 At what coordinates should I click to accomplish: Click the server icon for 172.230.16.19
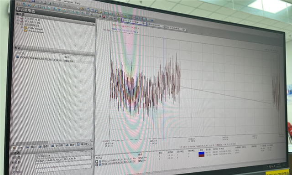click(22, 18)
